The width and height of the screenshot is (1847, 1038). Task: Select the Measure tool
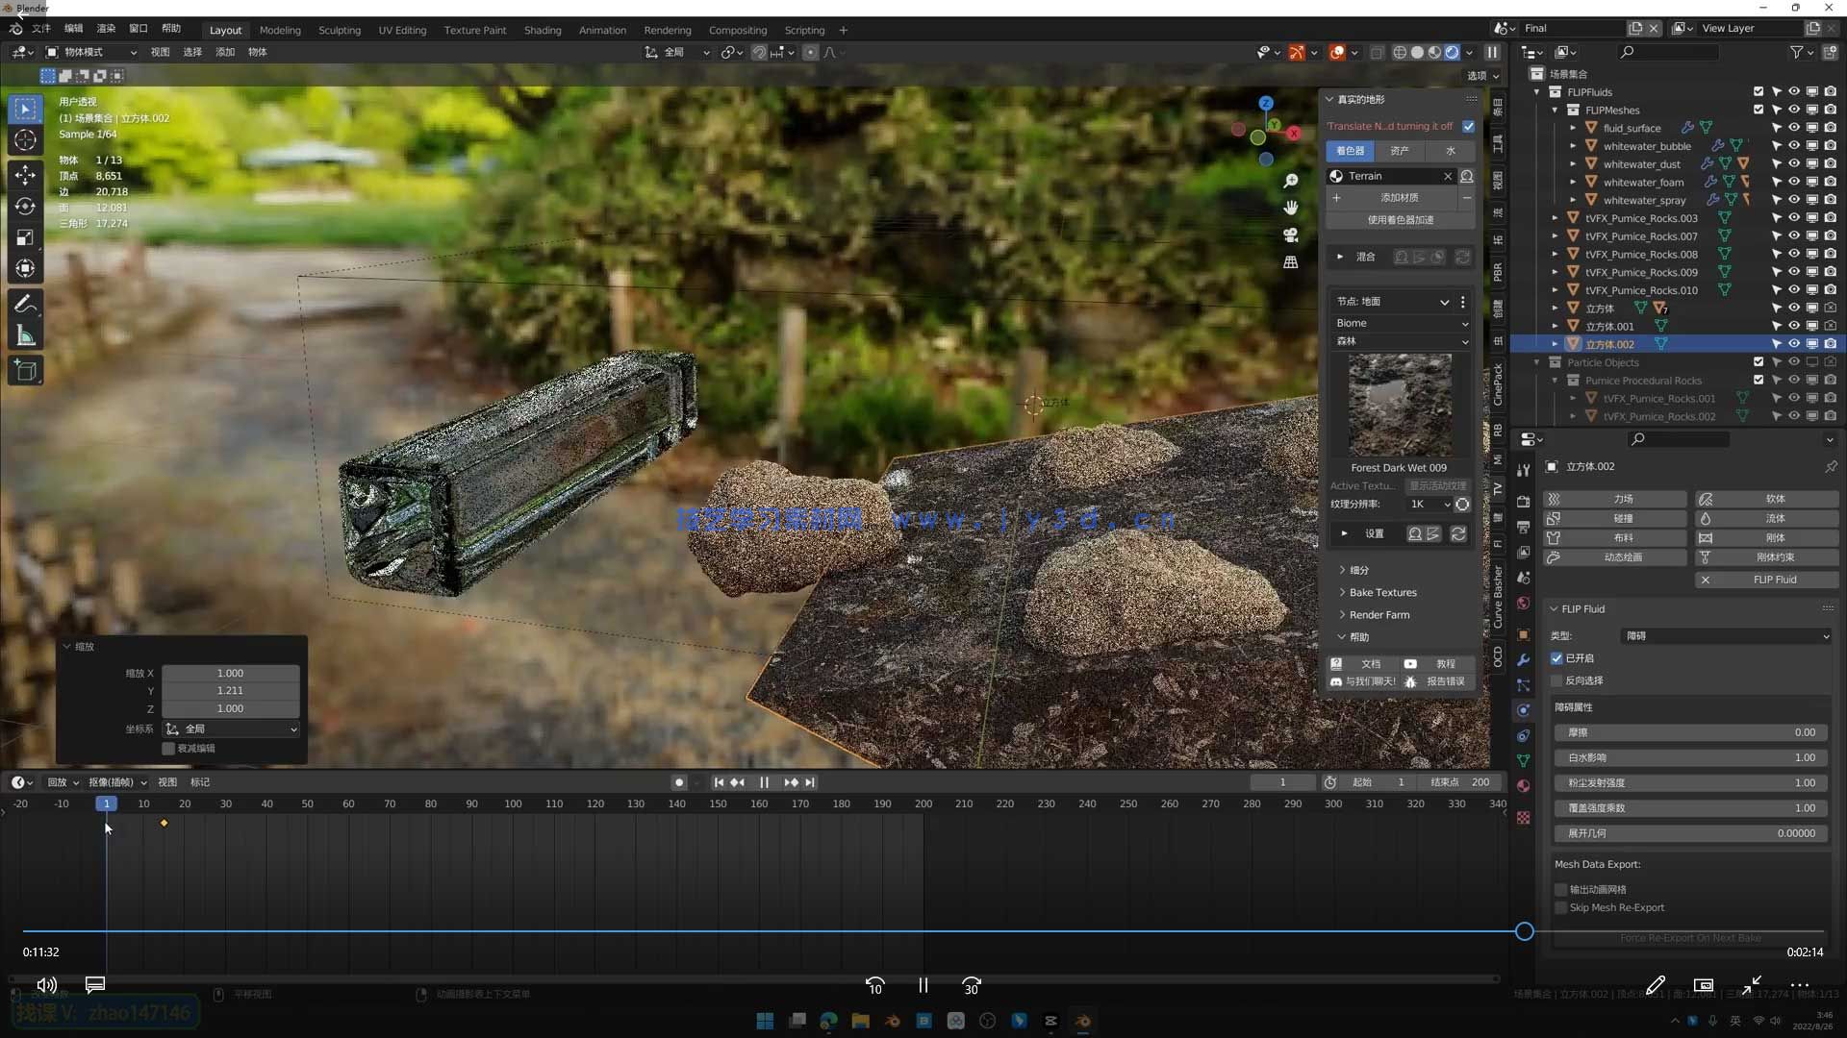pos(26,336)
